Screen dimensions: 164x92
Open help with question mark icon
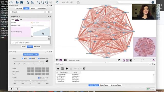(153, 2)
